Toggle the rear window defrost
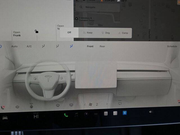The height and width of the screenshot is (135, 180). pyautogui.click(x=71, y=105)
